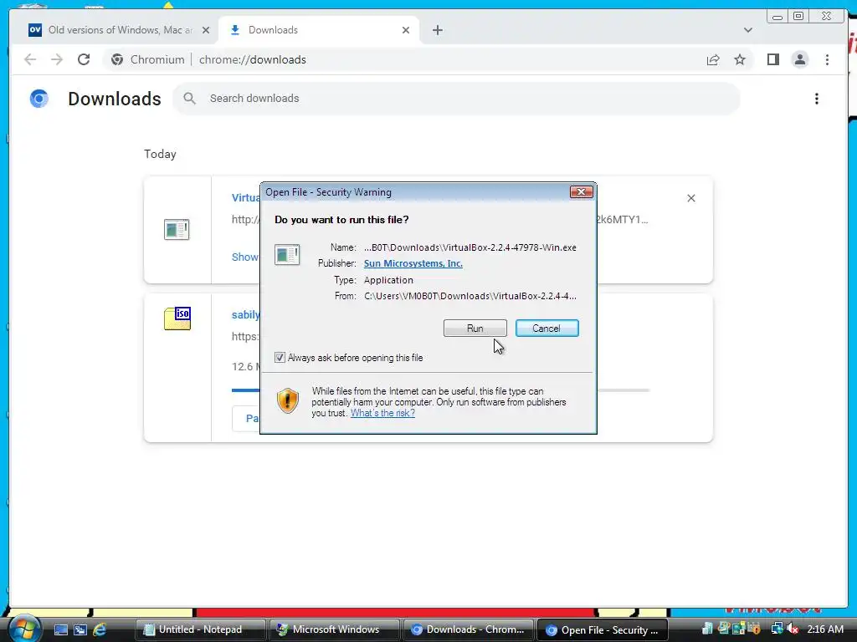Viewport: 857px width, 642px height.
Task: Toggle the browser side panel icon
Action: (772, 59)
